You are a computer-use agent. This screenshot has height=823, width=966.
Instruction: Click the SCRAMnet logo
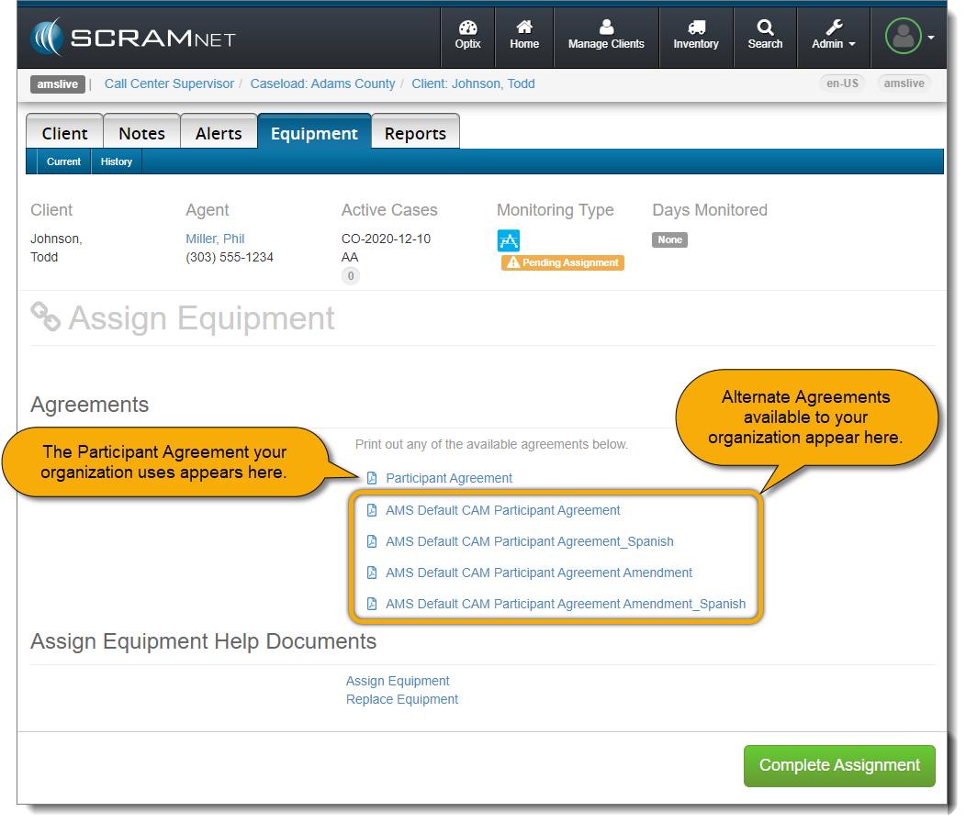pyautogui.click(x=133, y=38)
